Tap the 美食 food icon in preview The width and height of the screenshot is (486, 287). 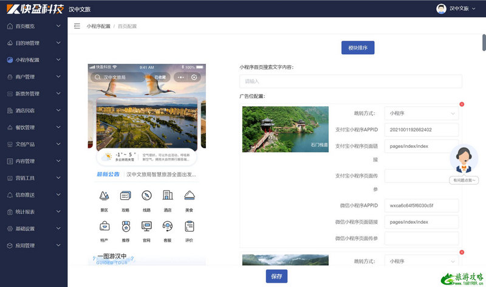(x=189, y=196)
